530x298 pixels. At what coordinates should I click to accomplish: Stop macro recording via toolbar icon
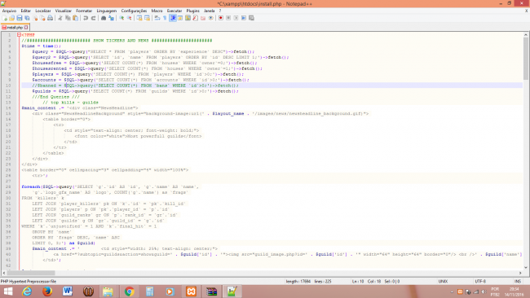coord(228,18)
